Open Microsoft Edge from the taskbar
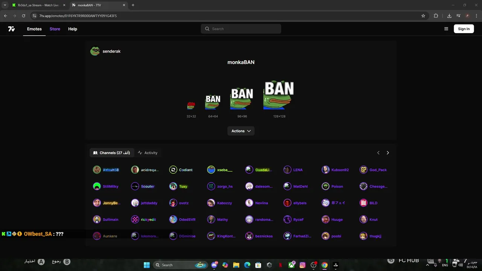 click(247, 265)
